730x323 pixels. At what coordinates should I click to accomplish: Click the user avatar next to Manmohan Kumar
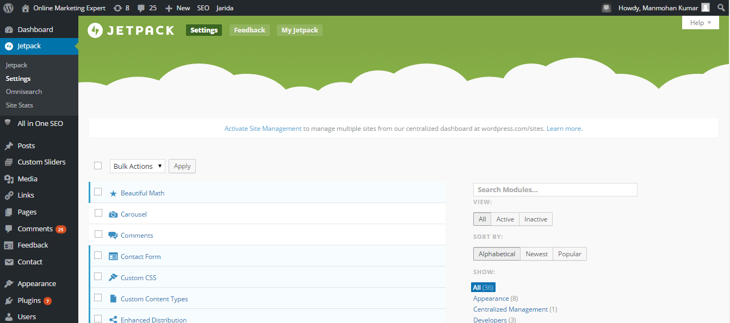click(706, 8)
